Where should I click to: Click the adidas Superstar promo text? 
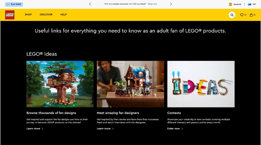point(125,4)
